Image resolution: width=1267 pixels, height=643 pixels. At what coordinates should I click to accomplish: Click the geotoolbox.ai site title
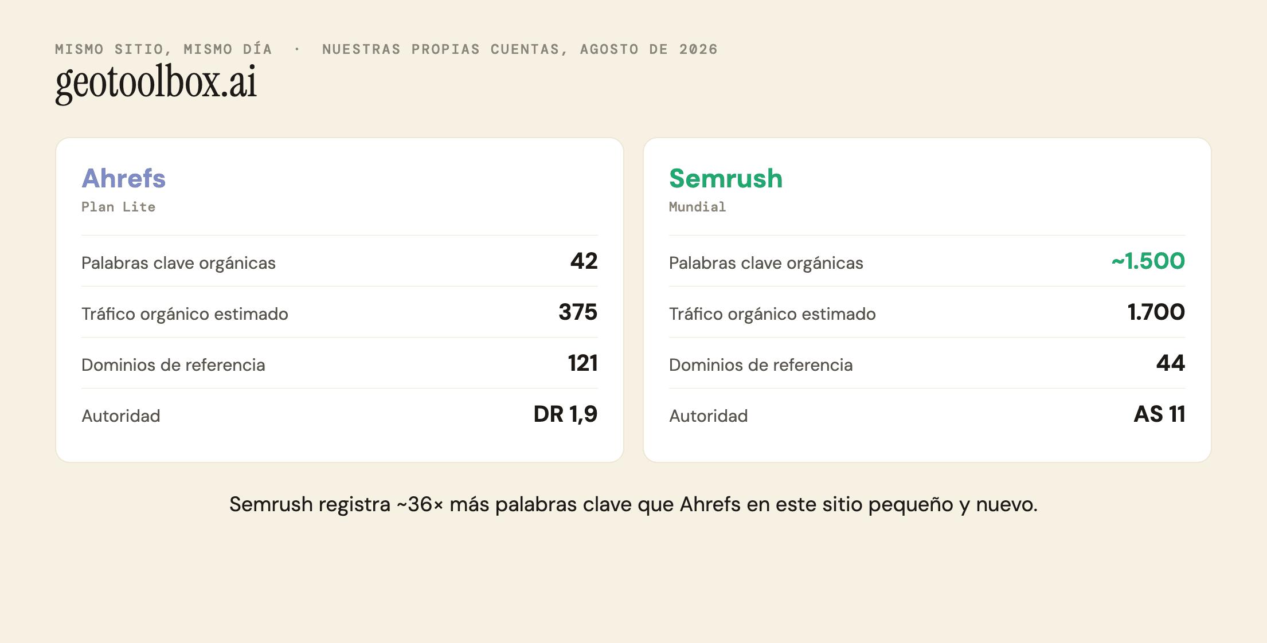[156, 83]
